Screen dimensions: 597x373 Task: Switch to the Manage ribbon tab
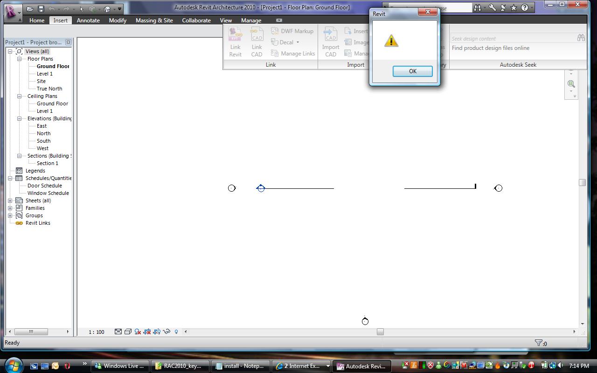[x=251, y=21]
